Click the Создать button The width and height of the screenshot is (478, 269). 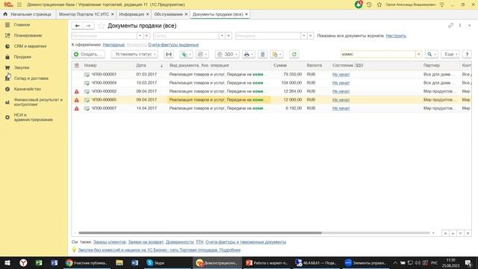point(88,55)
